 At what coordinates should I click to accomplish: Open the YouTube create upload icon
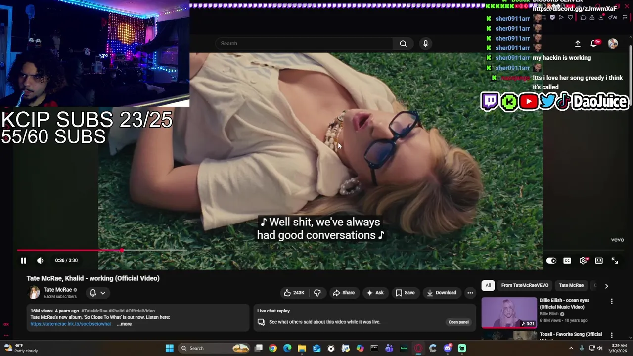pos(578,44)
